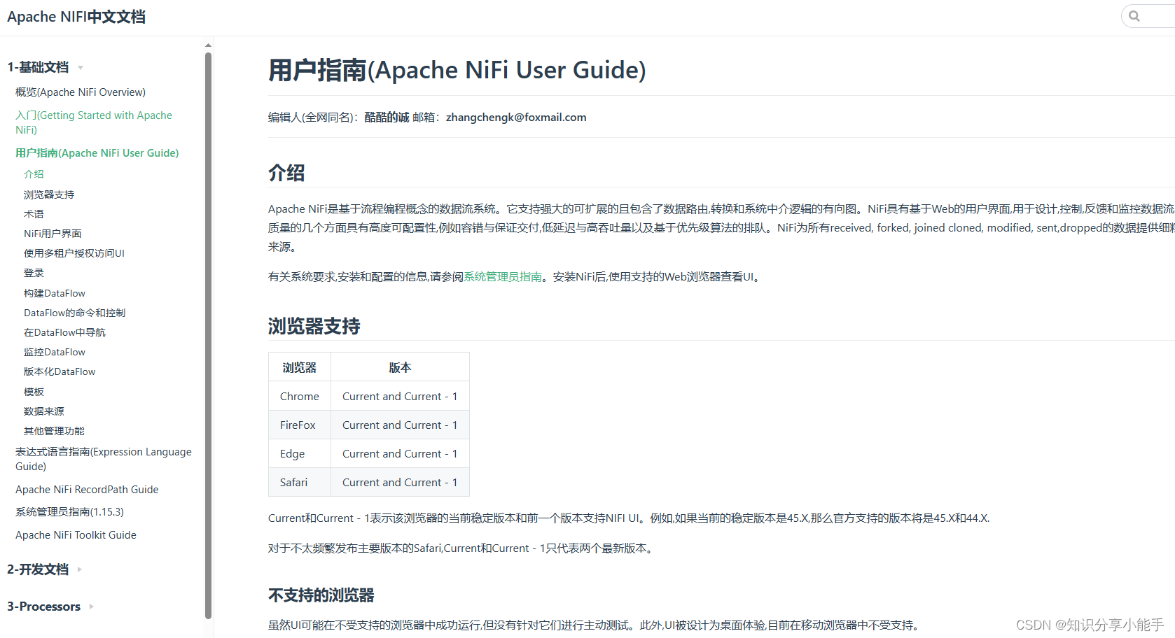Go to 模板 sidebar entry
Viewport: 1175px width, 638px height.
coord(34,392)
